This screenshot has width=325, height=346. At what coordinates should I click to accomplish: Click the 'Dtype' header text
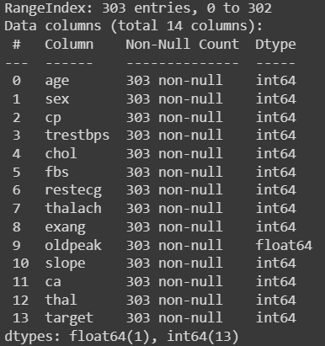point(275,45)
